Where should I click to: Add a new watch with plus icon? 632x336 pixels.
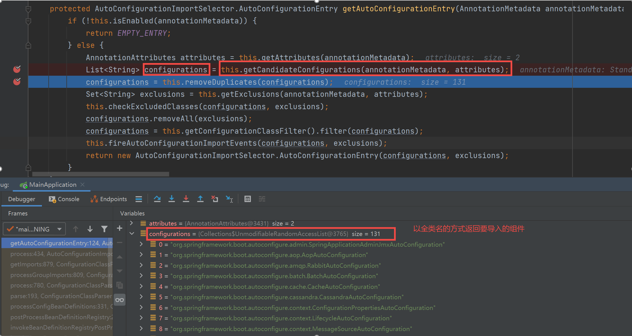pos(120,228)
